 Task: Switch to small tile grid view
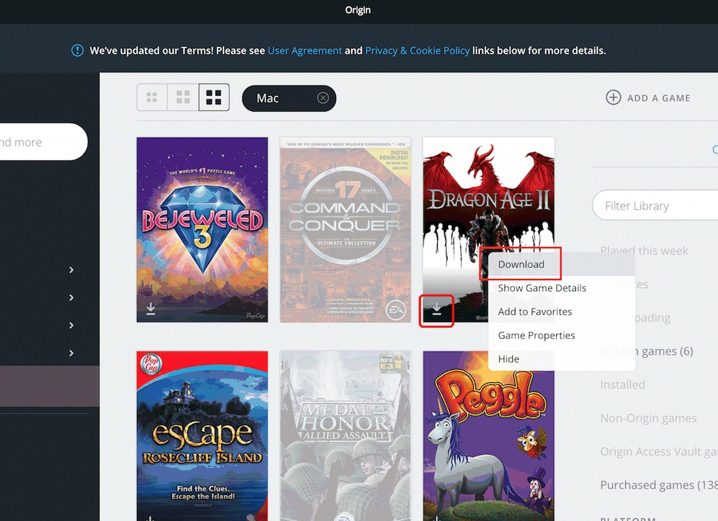click(x=152, y=97)
